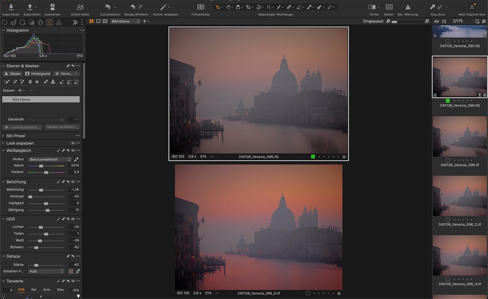Select the crop tool in Mauszeiger Werkzeuge
This screenshot has height=299, width=488.
coord(248,7)
